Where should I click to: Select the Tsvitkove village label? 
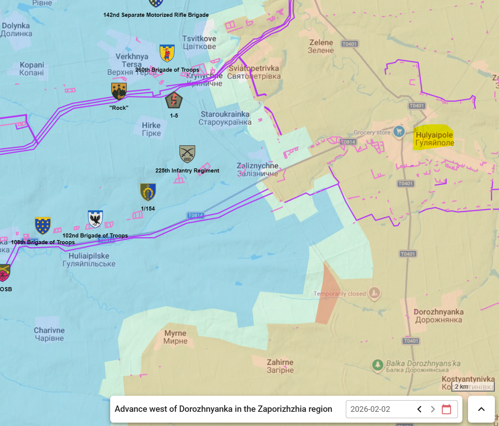click(x=199, y=43)
